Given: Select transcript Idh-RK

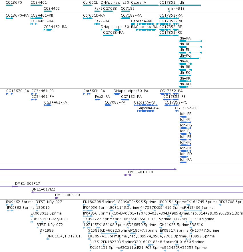Looking at the screenshot, I should 185,81.
